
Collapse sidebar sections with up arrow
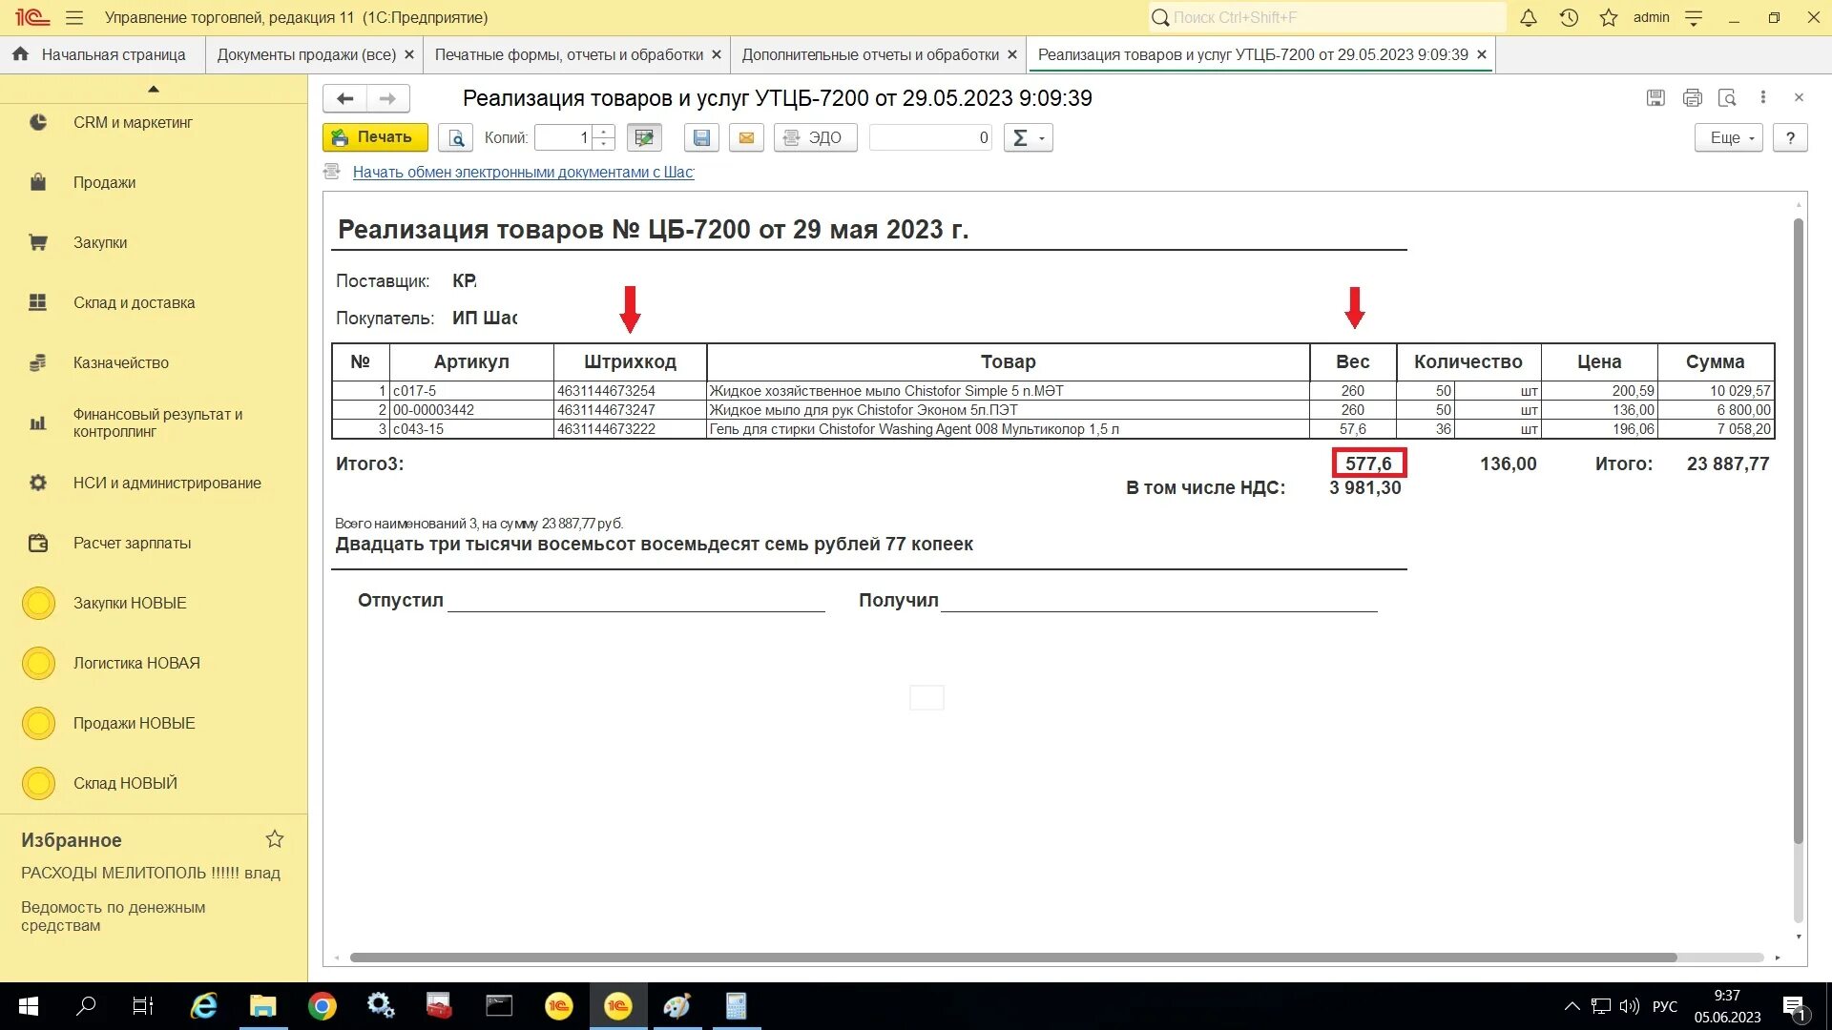click(x=154, y=89)
